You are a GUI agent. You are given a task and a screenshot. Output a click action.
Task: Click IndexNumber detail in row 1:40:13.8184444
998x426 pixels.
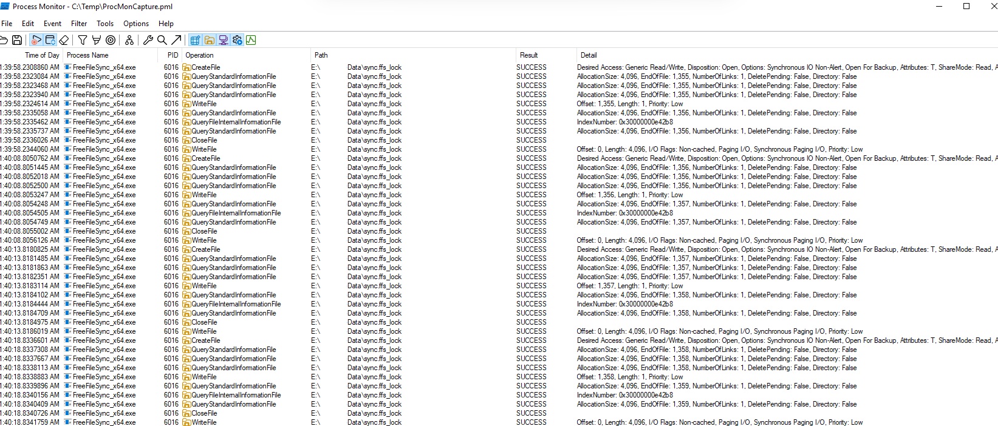coord(624,304)
